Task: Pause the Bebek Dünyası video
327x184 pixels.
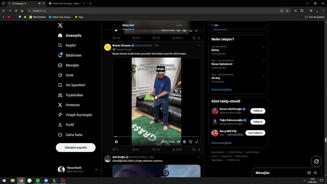Action: tap(116, 142)
